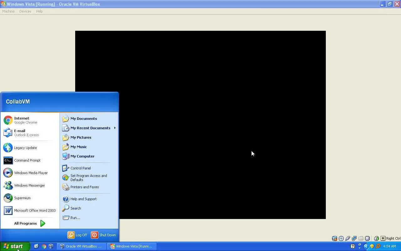The height and width of the screenshot is (251, 401).
Task: Click the Start button
Action: (x=15, y=246)
